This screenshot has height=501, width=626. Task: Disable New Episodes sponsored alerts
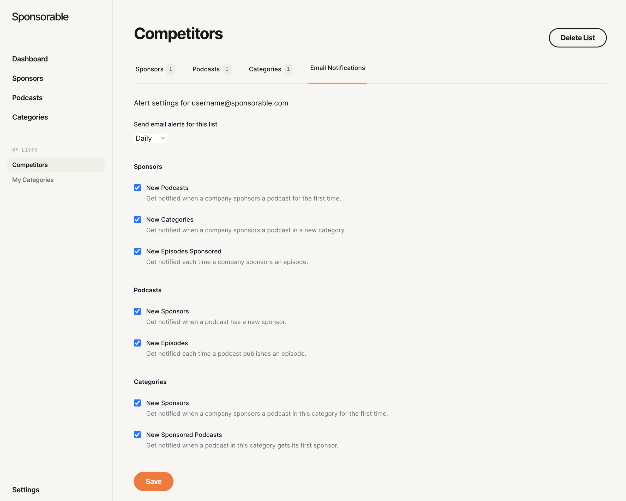pyautogui.click(x=137, y=251)
